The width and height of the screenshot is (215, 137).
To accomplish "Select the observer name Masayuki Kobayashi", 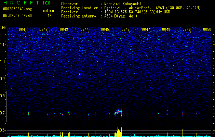I will (x=122, y=4).
